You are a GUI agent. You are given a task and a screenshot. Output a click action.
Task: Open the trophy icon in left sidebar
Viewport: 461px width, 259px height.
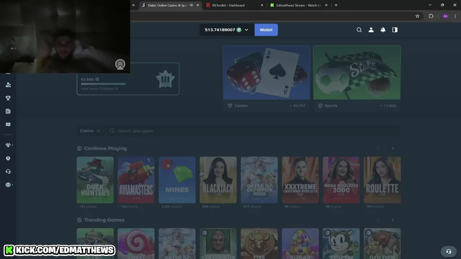click(x=8, y=98)
